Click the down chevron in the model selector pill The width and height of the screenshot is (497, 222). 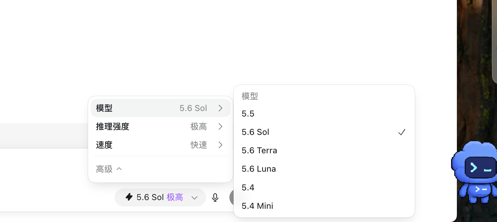(194, 197)
